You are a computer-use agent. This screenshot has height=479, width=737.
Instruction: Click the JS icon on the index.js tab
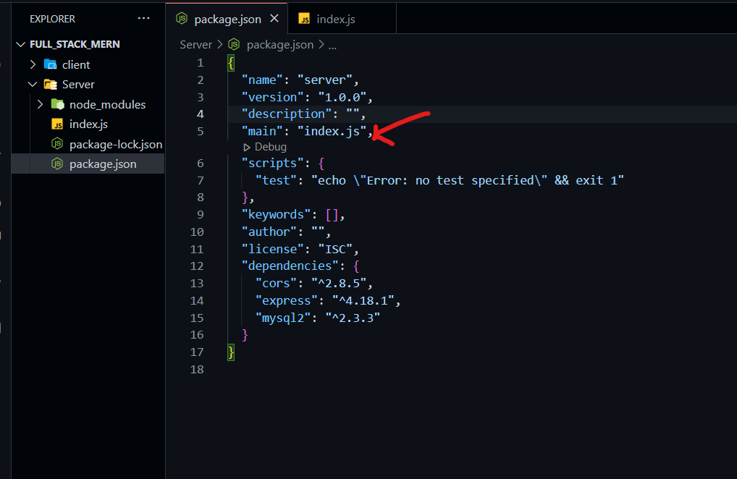303,18
